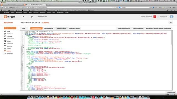This screenshot has width=177, height=99.
Task: Click the downloads arrow icon
Action: (x=153, y=7)
